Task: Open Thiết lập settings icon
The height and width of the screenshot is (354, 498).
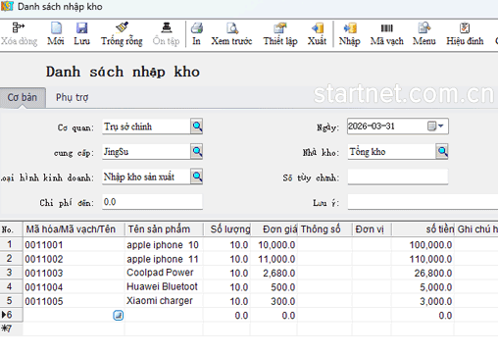Action: [280, 27]
